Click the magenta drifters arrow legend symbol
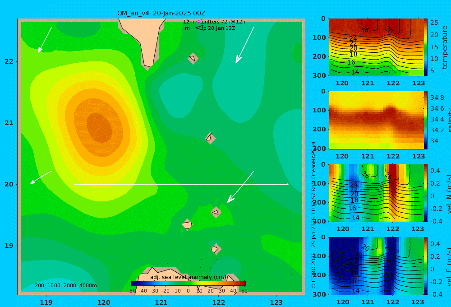The image size is (451, 307). pos(200,22)
